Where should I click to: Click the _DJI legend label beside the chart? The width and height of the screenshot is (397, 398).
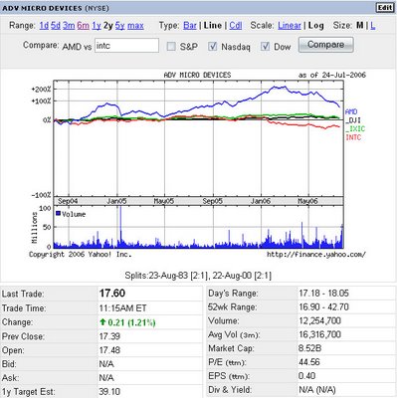pyautogui.click(x=353, y=120)
